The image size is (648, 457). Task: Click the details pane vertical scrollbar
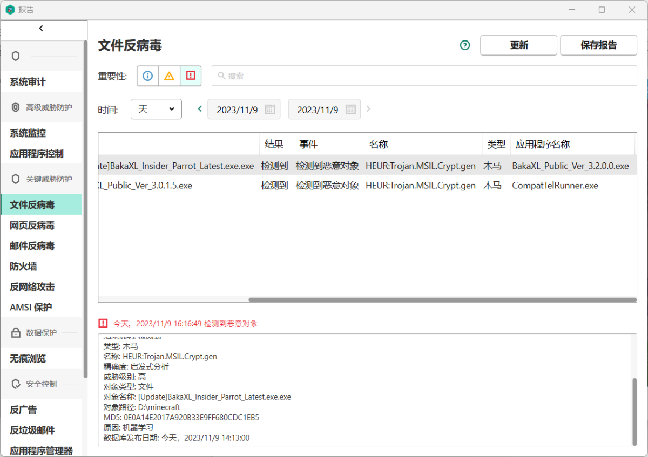point(634,410)
